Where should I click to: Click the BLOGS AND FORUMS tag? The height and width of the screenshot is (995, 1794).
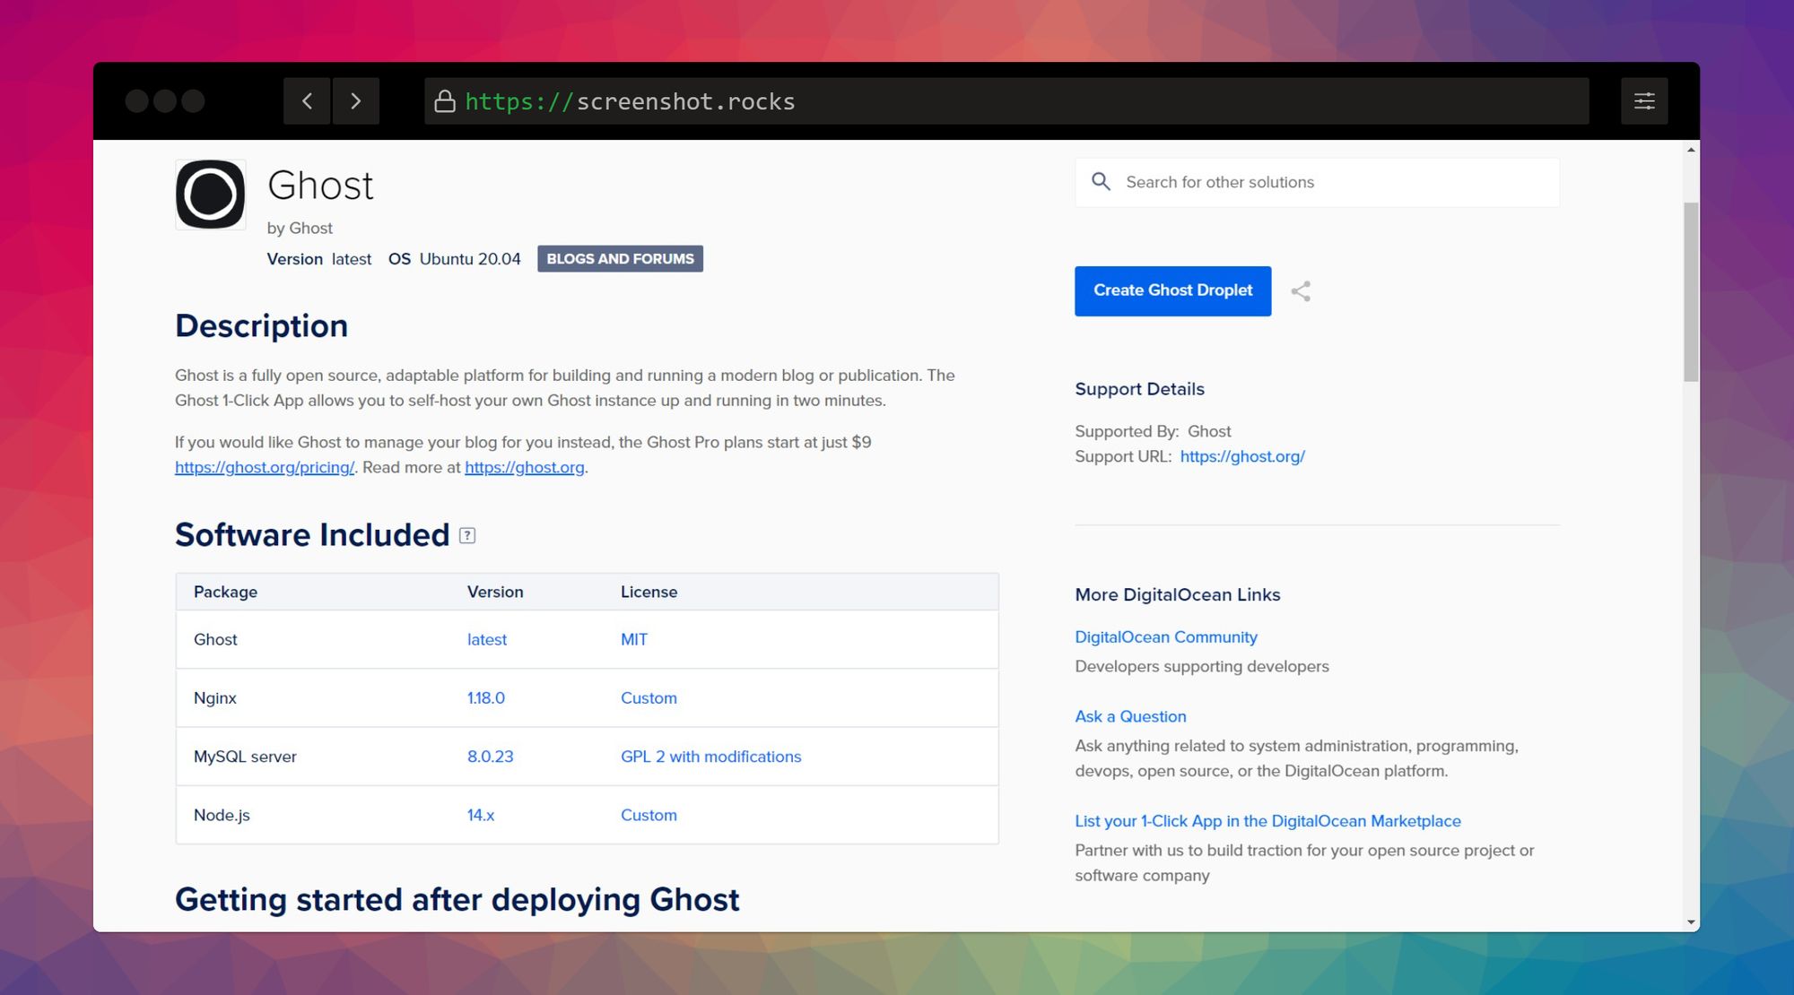[620, 259]
